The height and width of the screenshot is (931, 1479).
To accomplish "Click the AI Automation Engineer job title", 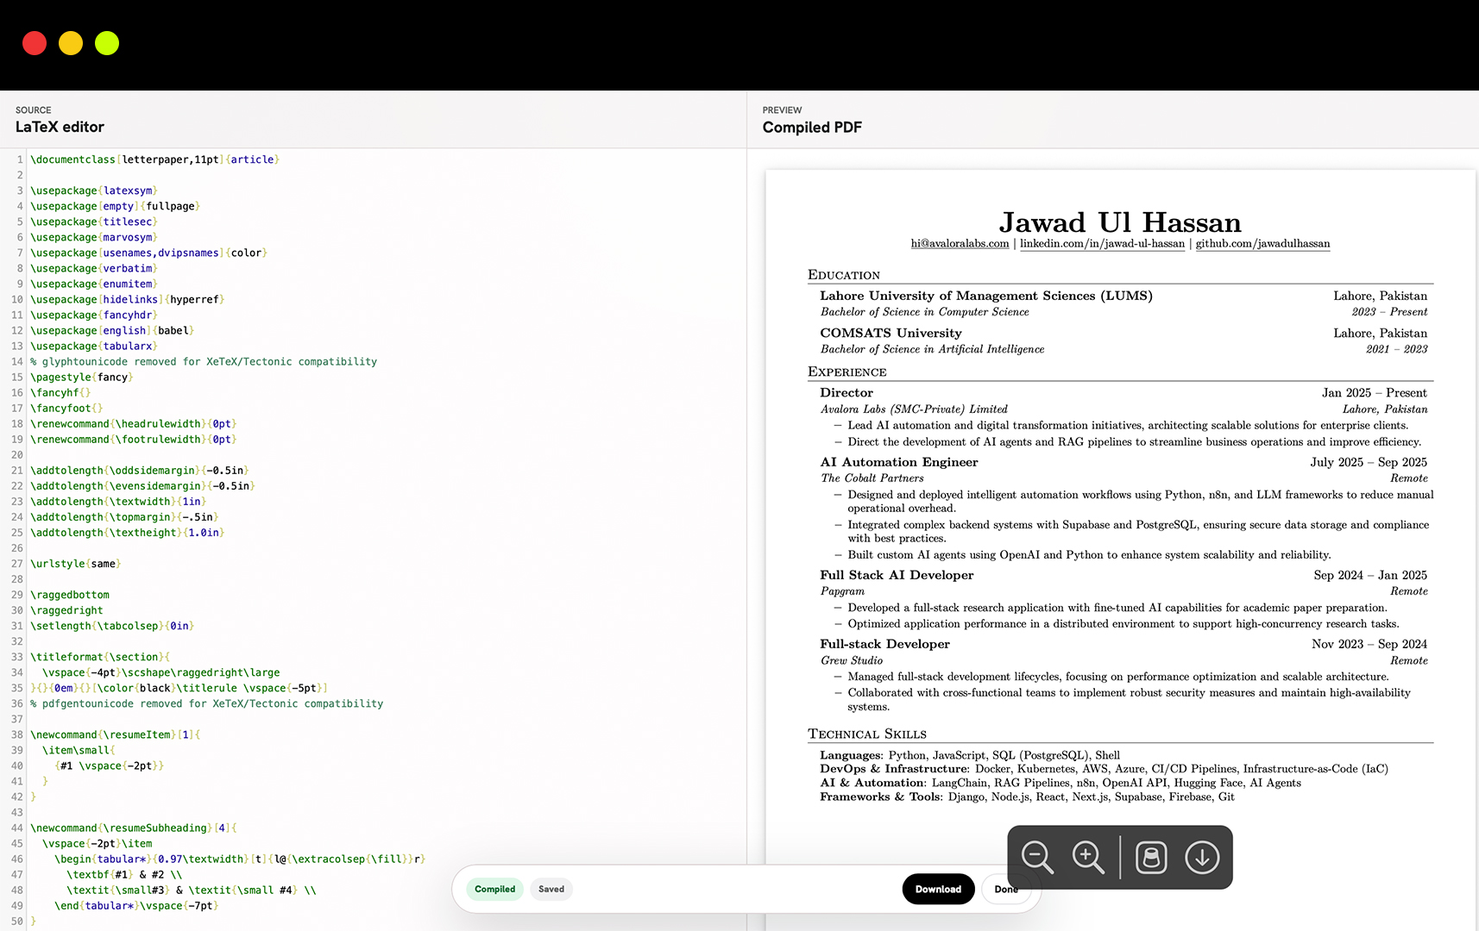I will pyautogui.click(x=899, y=462).
